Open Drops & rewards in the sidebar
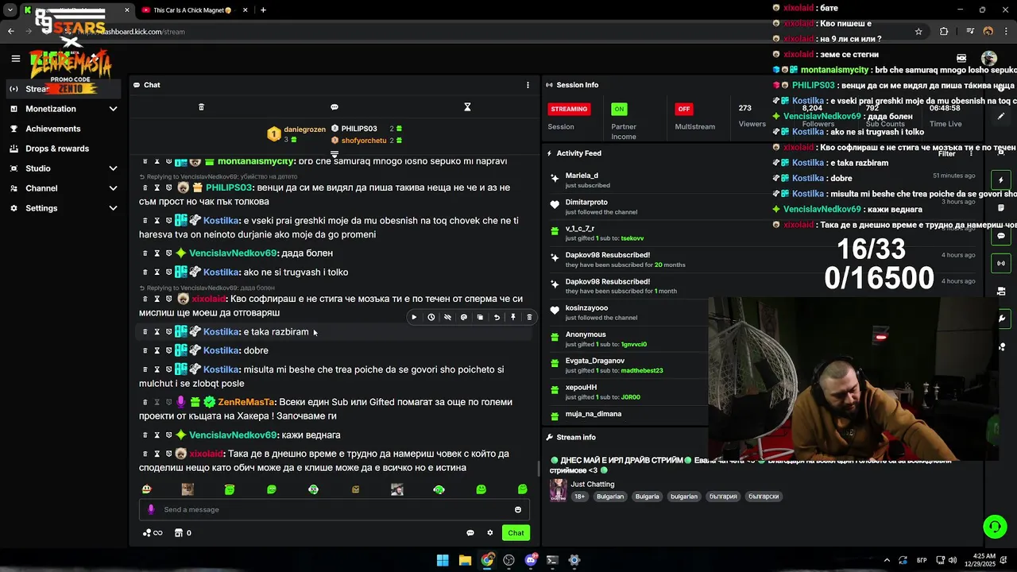This screenshot has width=1017, height=572. tap(57, 149)
